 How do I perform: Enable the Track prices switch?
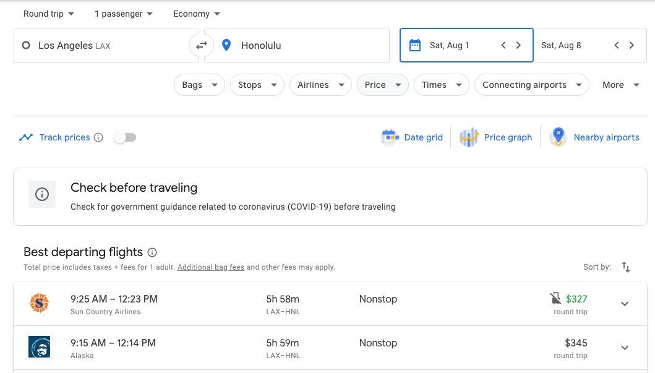point(125,137)
